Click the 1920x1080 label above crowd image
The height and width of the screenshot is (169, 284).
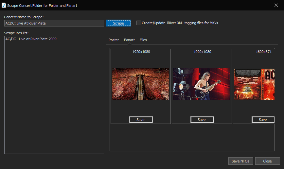coord(141,52)
